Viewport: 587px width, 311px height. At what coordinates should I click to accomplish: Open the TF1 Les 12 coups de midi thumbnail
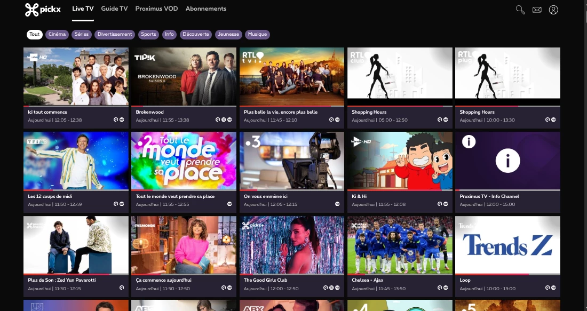coord(76,161)
